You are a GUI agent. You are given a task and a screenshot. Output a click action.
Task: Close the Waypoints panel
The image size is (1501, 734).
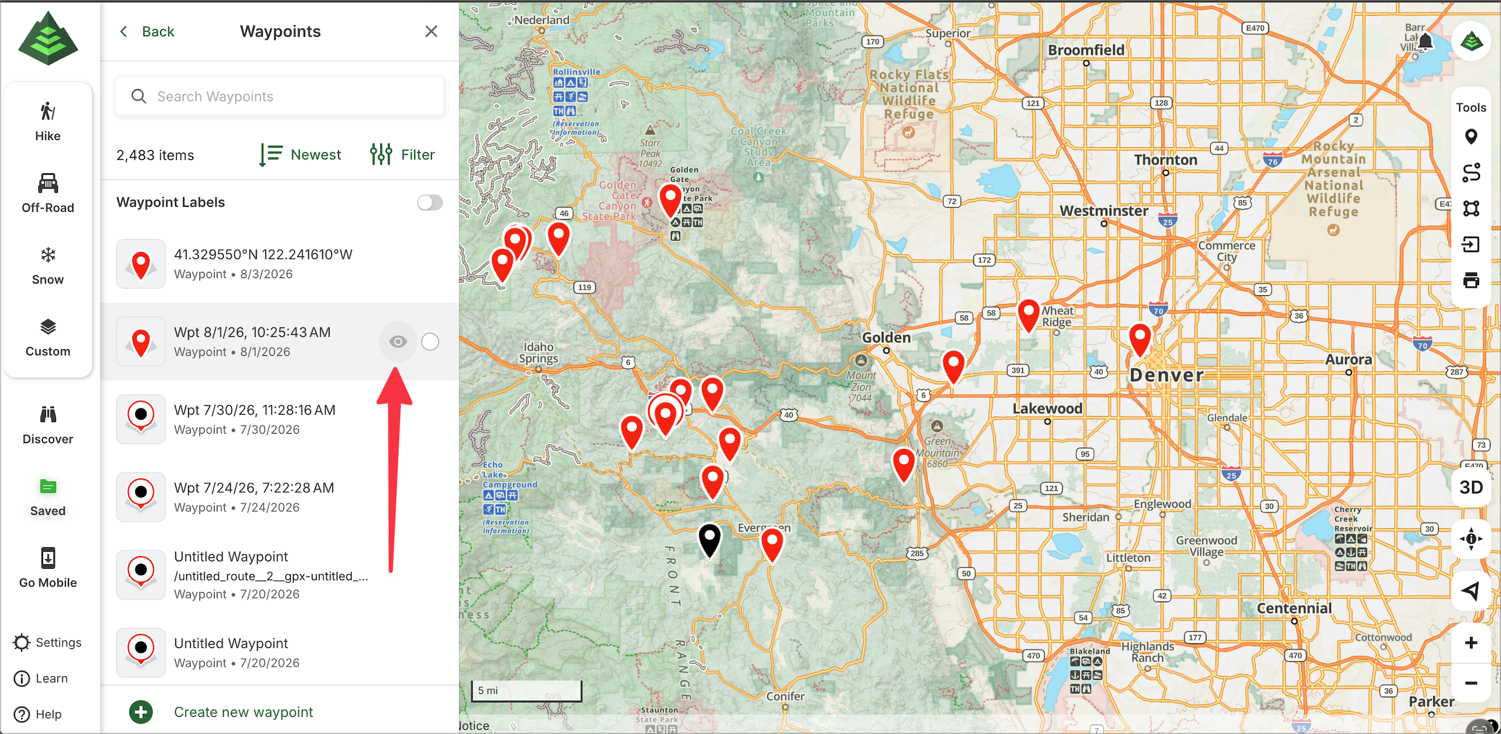pos(431,32)
